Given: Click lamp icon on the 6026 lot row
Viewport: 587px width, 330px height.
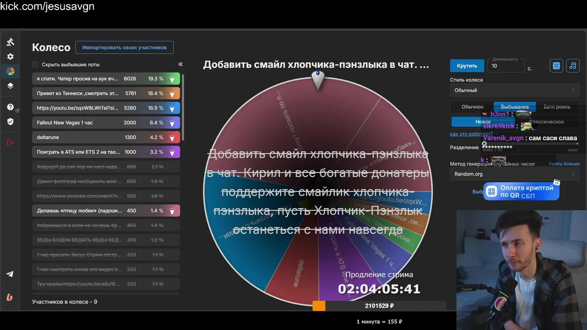Looking at the screenshot, I should pyautogui.click(x=172, y=79).
